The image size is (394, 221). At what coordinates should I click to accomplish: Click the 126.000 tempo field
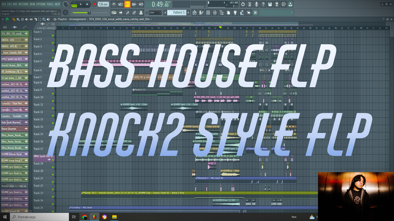click(103, 4)
